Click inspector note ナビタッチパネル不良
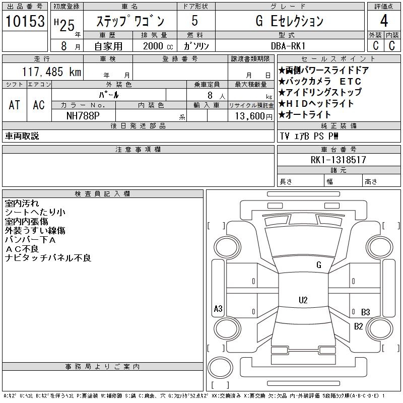 click(x=48, y=257)
